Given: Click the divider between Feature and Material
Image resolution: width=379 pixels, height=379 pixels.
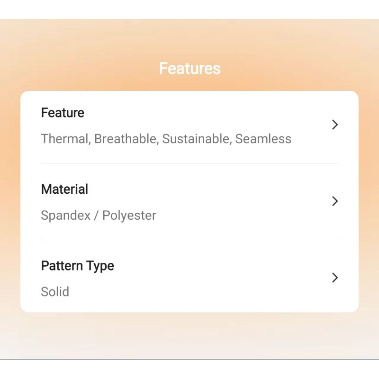Looking at the screenshot, I should (189, 163).
